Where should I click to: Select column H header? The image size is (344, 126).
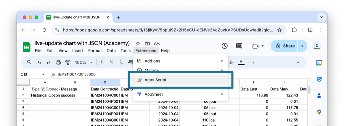[254, 82]
